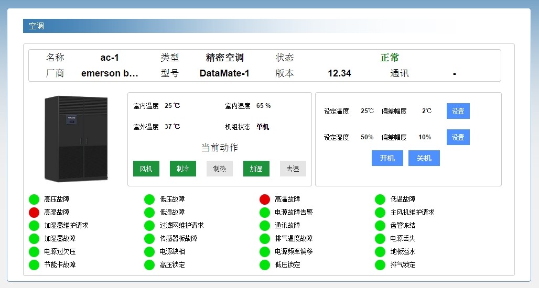Select the 地板溢水 status indicator
The height and width of the screenshot is (288, 539).
tap(380, 251)
